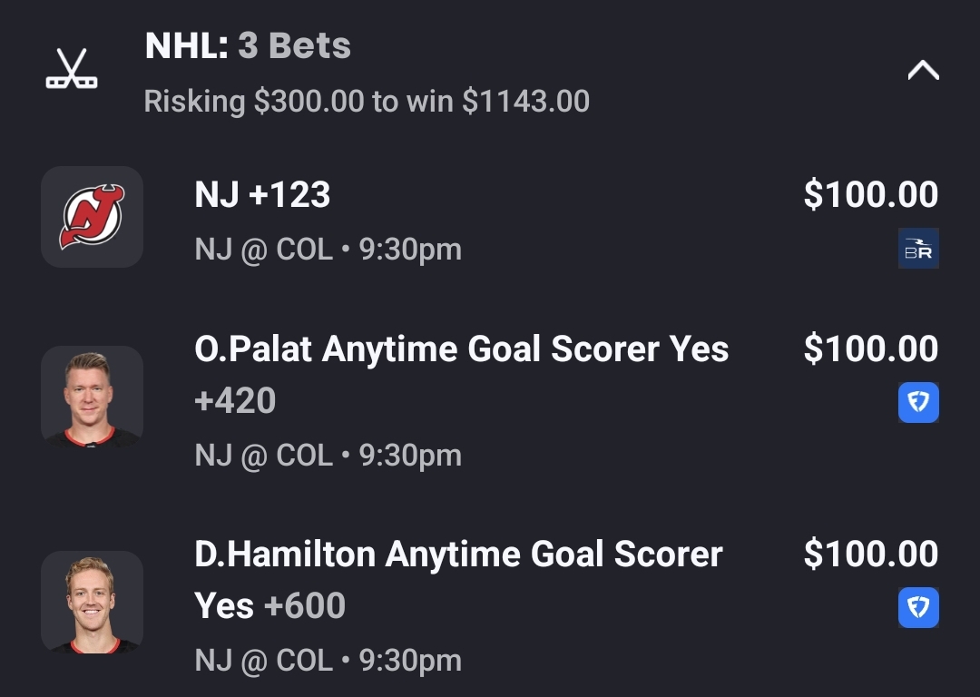
Task: Open O.Palat Anytime Goal Scorer bet
Action: click(461, 349)
